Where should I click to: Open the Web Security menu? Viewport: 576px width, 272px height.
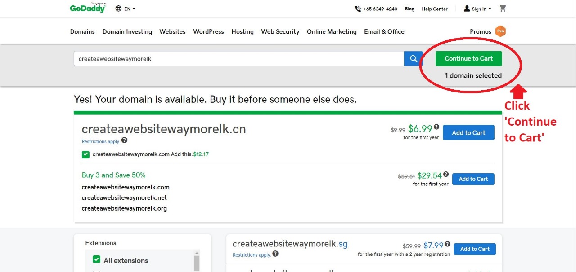coord(280,32)
